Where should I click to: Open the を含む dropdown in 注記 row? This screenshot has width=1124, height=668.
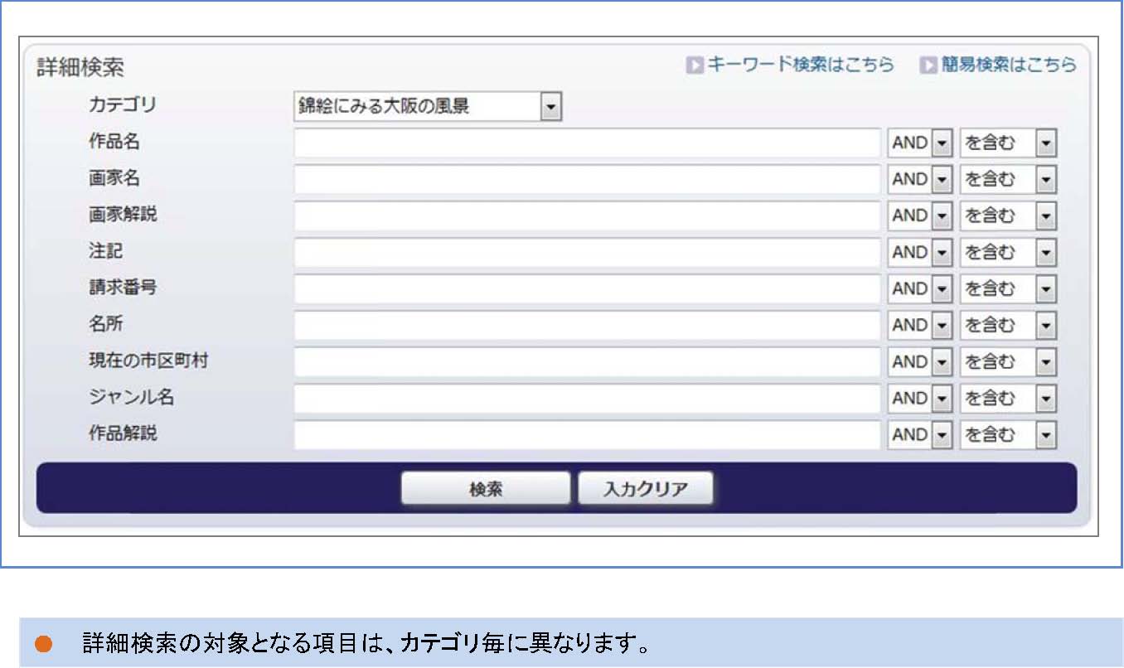(x=1009, y=252)
